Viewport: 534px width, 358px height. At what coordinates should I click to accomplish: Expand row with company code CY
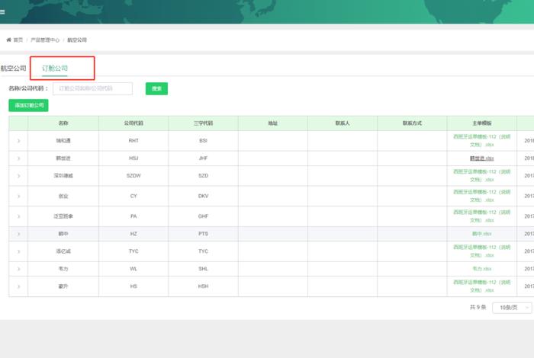tap(18, 196)
